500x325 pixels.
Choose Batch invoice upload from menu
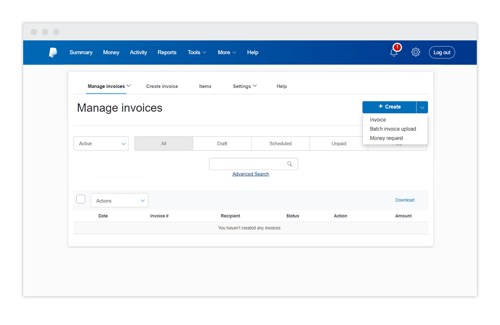coord(393,129)
